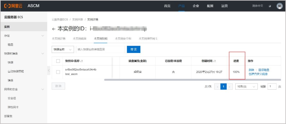Switch to the 本实例弹性网卡 tab

[148, 39]
